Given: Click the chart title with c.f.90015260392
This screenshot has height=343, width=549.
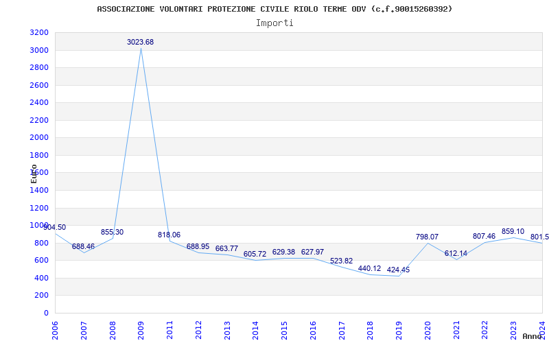Looking at the screenshot, I should click(274, 9).
